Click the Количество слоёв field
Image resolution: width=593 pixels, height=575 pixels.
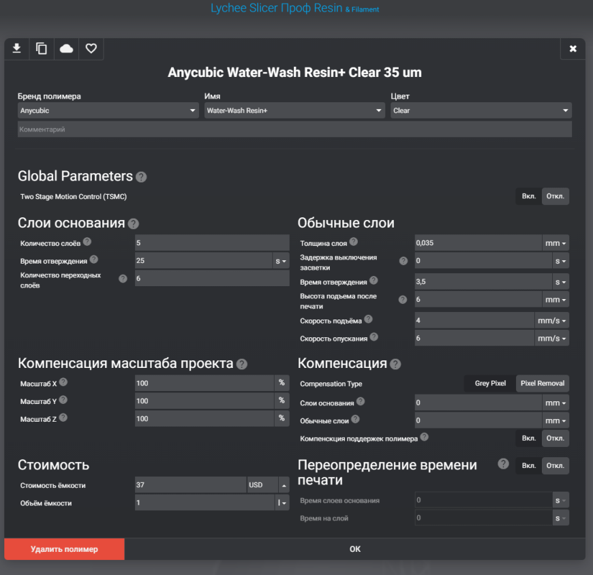click(212, 243)
